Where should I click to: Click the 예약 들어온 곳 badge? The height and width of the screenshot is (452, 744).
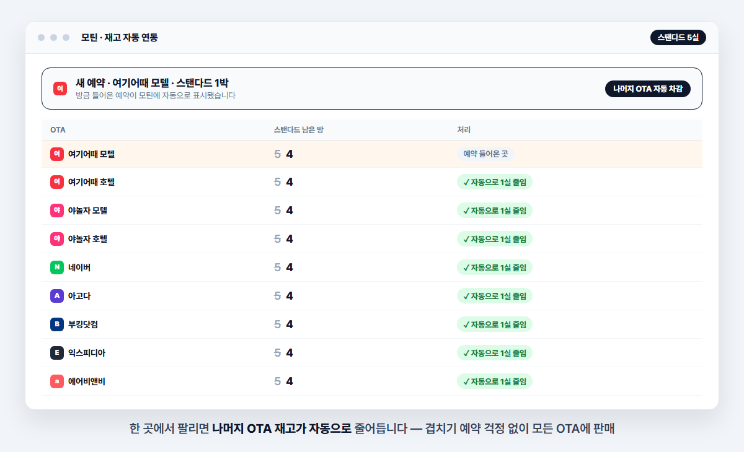485,154
